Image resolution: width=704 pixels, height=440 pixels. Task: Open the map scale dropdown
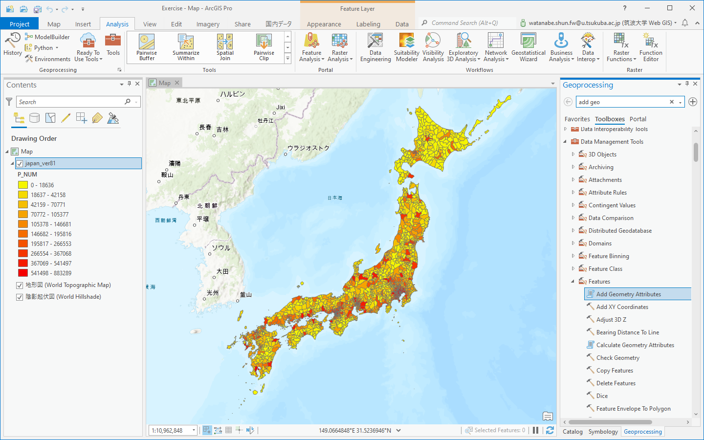click(x=194, y=430)
